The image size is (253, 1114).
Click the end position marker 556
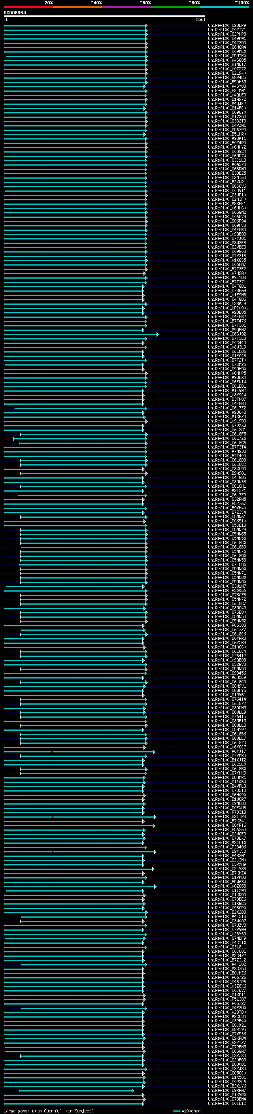[200, 19]
